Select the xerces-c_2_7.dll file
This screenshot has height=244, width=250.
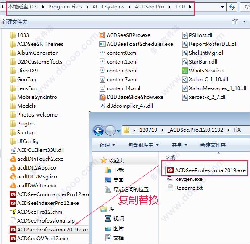pyautogui.click(x=204, y=97)
